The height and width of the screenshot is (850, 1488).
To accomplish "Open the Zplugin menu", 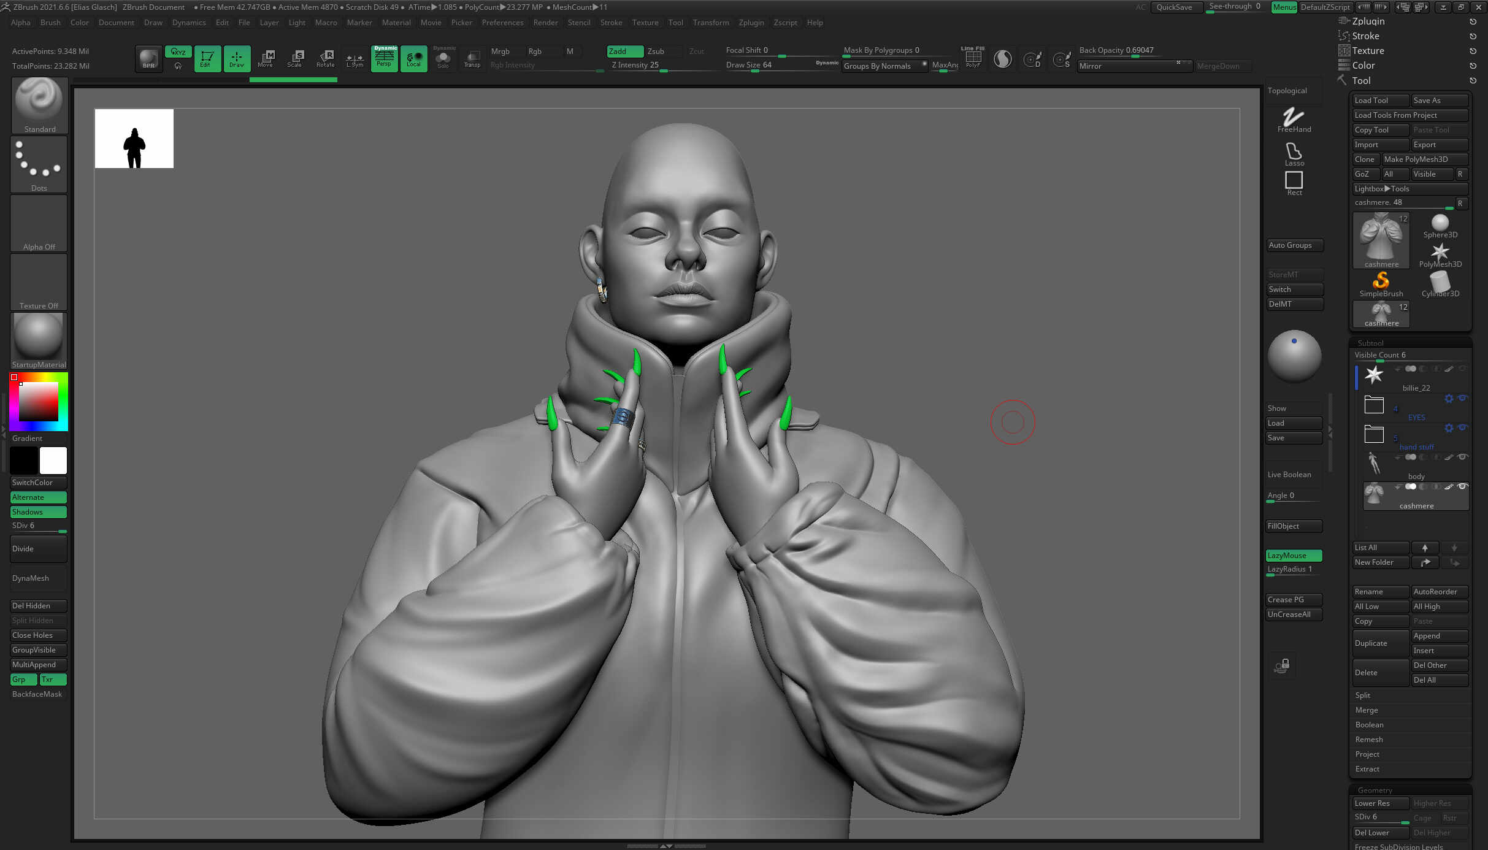I will click(751, 23).
